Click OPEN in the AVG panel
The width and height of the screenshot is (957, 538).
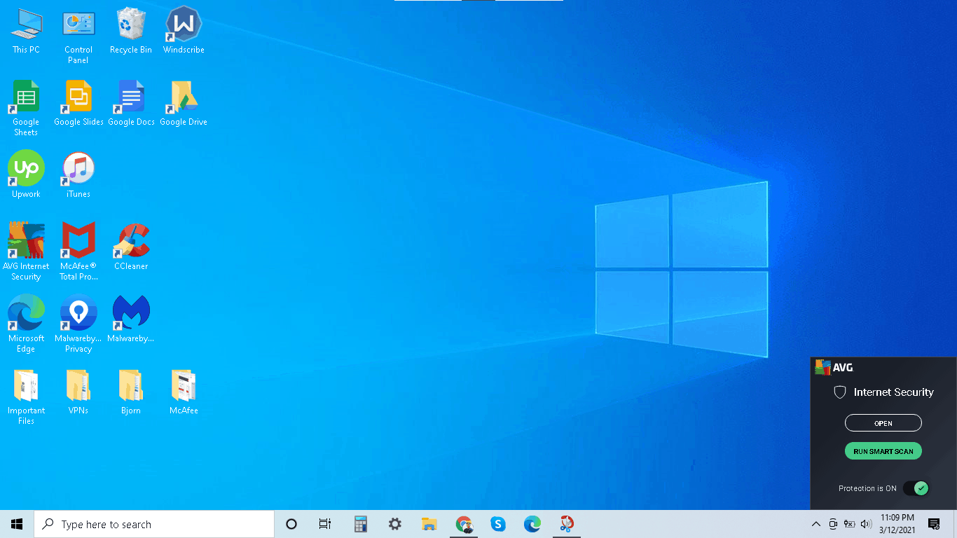tap(883, 422)
